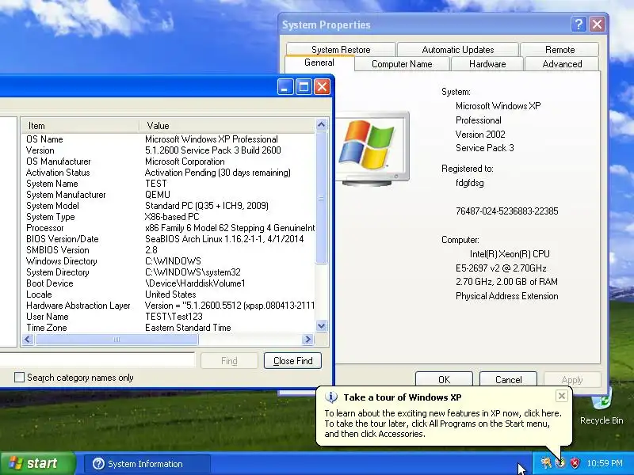Open the Advanced tab
Viewport: 634px width, 475px height.
[x=562, y=64]
